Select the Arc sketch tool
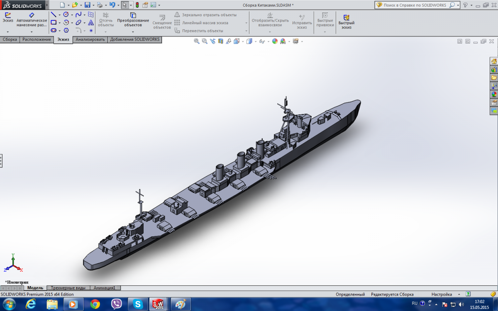 coord(66,22)
